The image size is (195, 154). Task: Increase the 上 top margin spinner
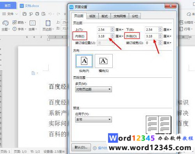pyautogui.click(x=112, y=28)
